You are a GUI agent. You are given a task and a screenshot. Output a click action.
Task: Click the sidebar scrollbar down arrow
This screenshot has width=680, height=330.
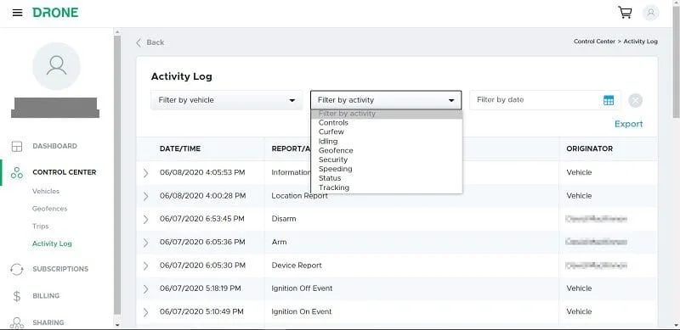(117, 325)
